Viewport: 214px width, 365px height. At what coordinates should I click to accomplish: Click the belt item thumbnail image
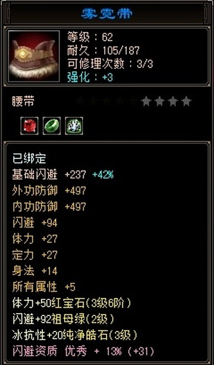click(34, 56)
